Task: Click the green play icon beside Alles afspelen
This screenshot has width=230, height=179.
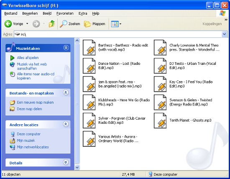Action: click(12, 58)
